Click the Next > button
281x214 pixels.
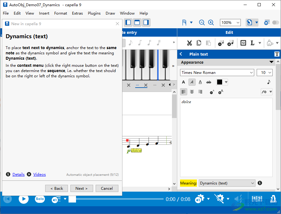(x=81, y=188)
